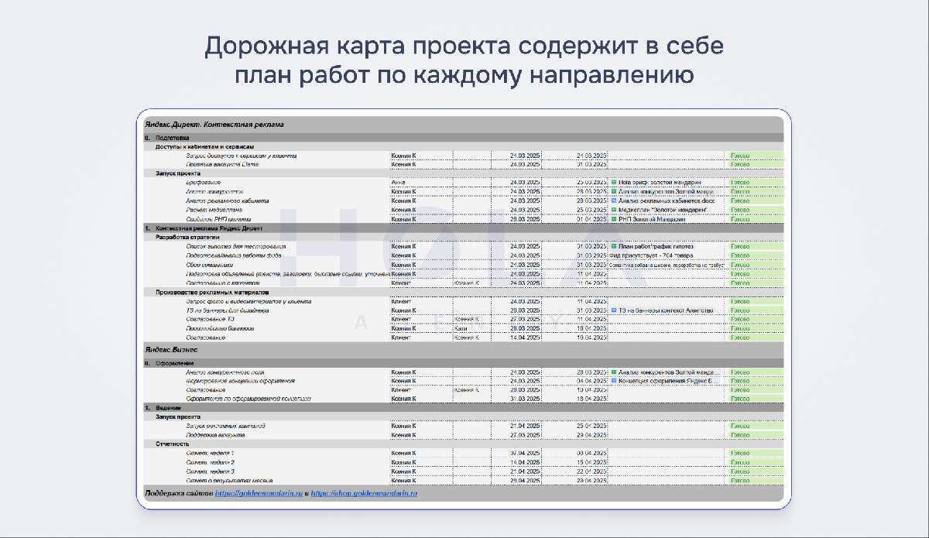
Task: Select the "Отчет, неделя 2" task
Action: pyautogui.click(x=210, y=462)
